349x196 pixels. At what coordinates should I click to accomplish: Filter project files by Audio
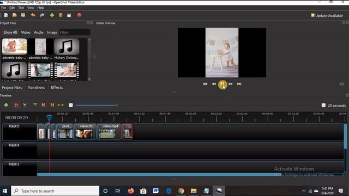pos(39,33)
